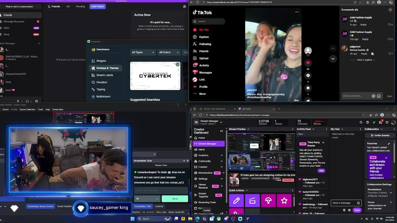
Task: Open Discord user settings gear
Action: pos(37,101)
